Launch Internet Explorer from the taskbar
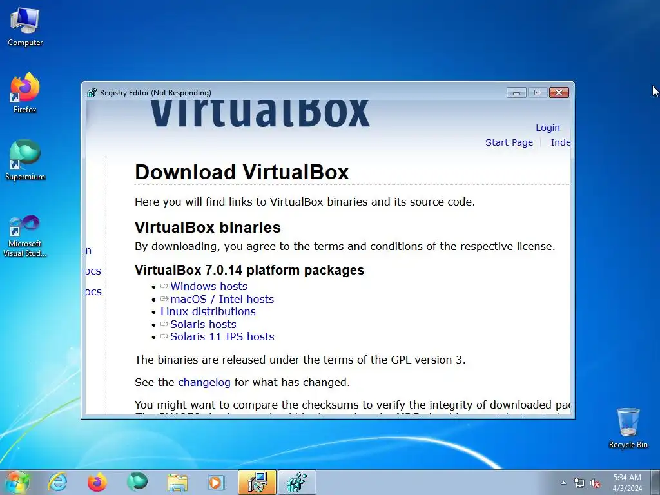 pos(57,482)
